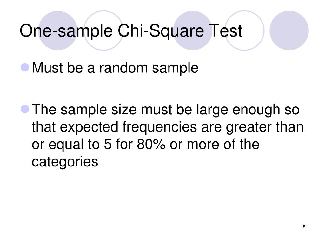The height and width of the screenshot is (244, 325).
Task: Click the word frequencies in the second bullet
Action: pos(160,127)
